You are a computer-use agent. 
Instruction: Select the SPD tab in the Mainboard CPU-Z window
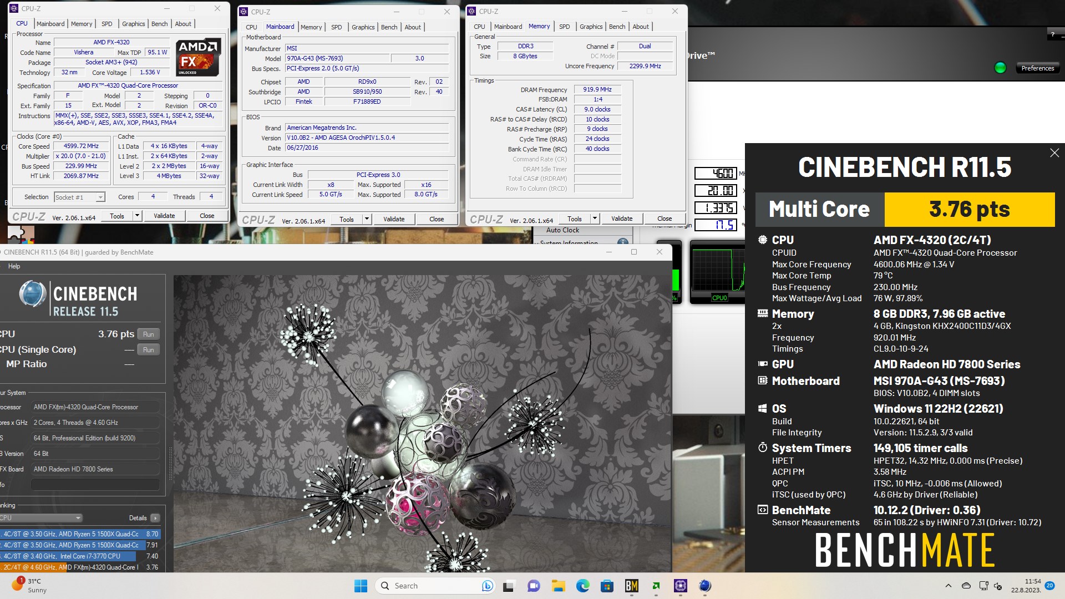pyautogui.click(x=336, y=27)
